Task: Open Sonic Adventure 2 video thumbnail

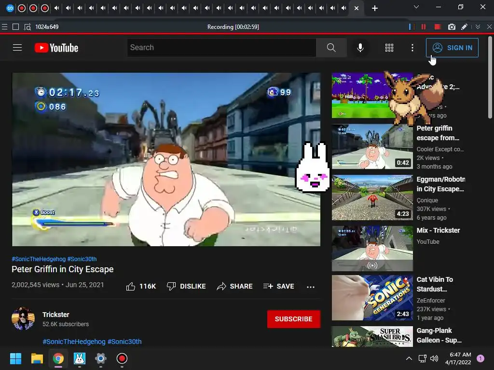Action: coord(359,95)
